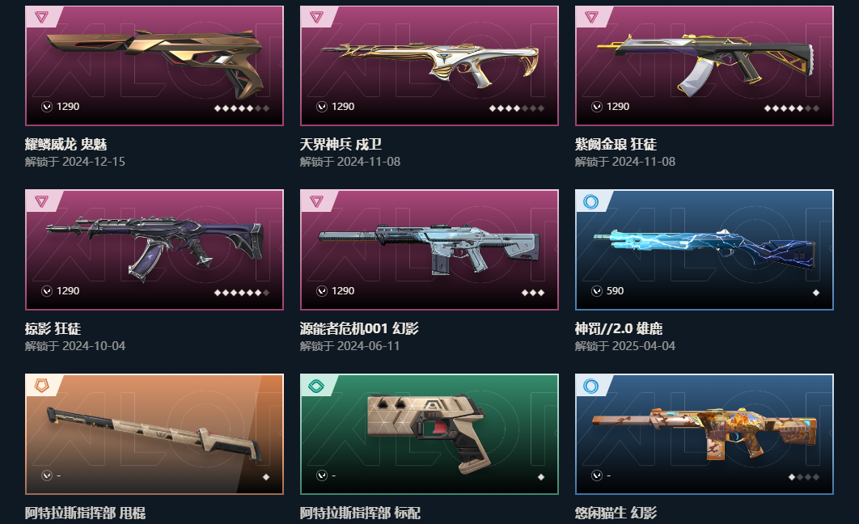Select the 天界神兵 戍卫 skin thumbnail
Viewport: 859px width, 524px height.
(x=429, y=65)
